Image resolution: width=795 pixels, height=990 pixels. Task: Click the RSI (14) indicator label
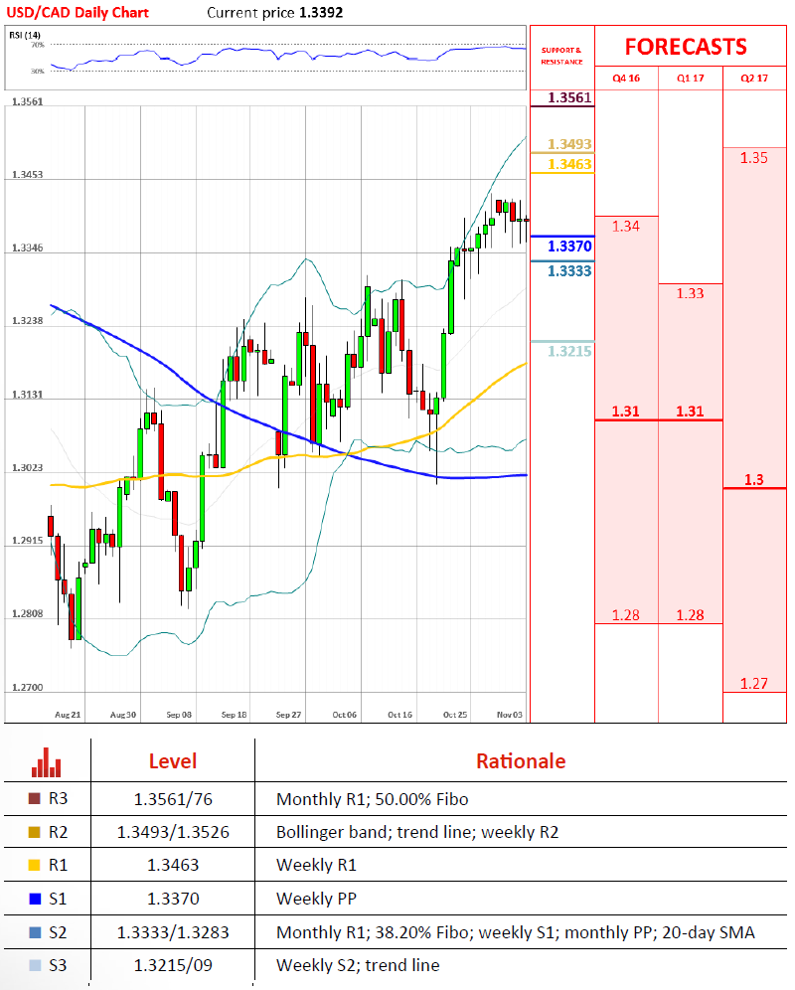[25, 35]
